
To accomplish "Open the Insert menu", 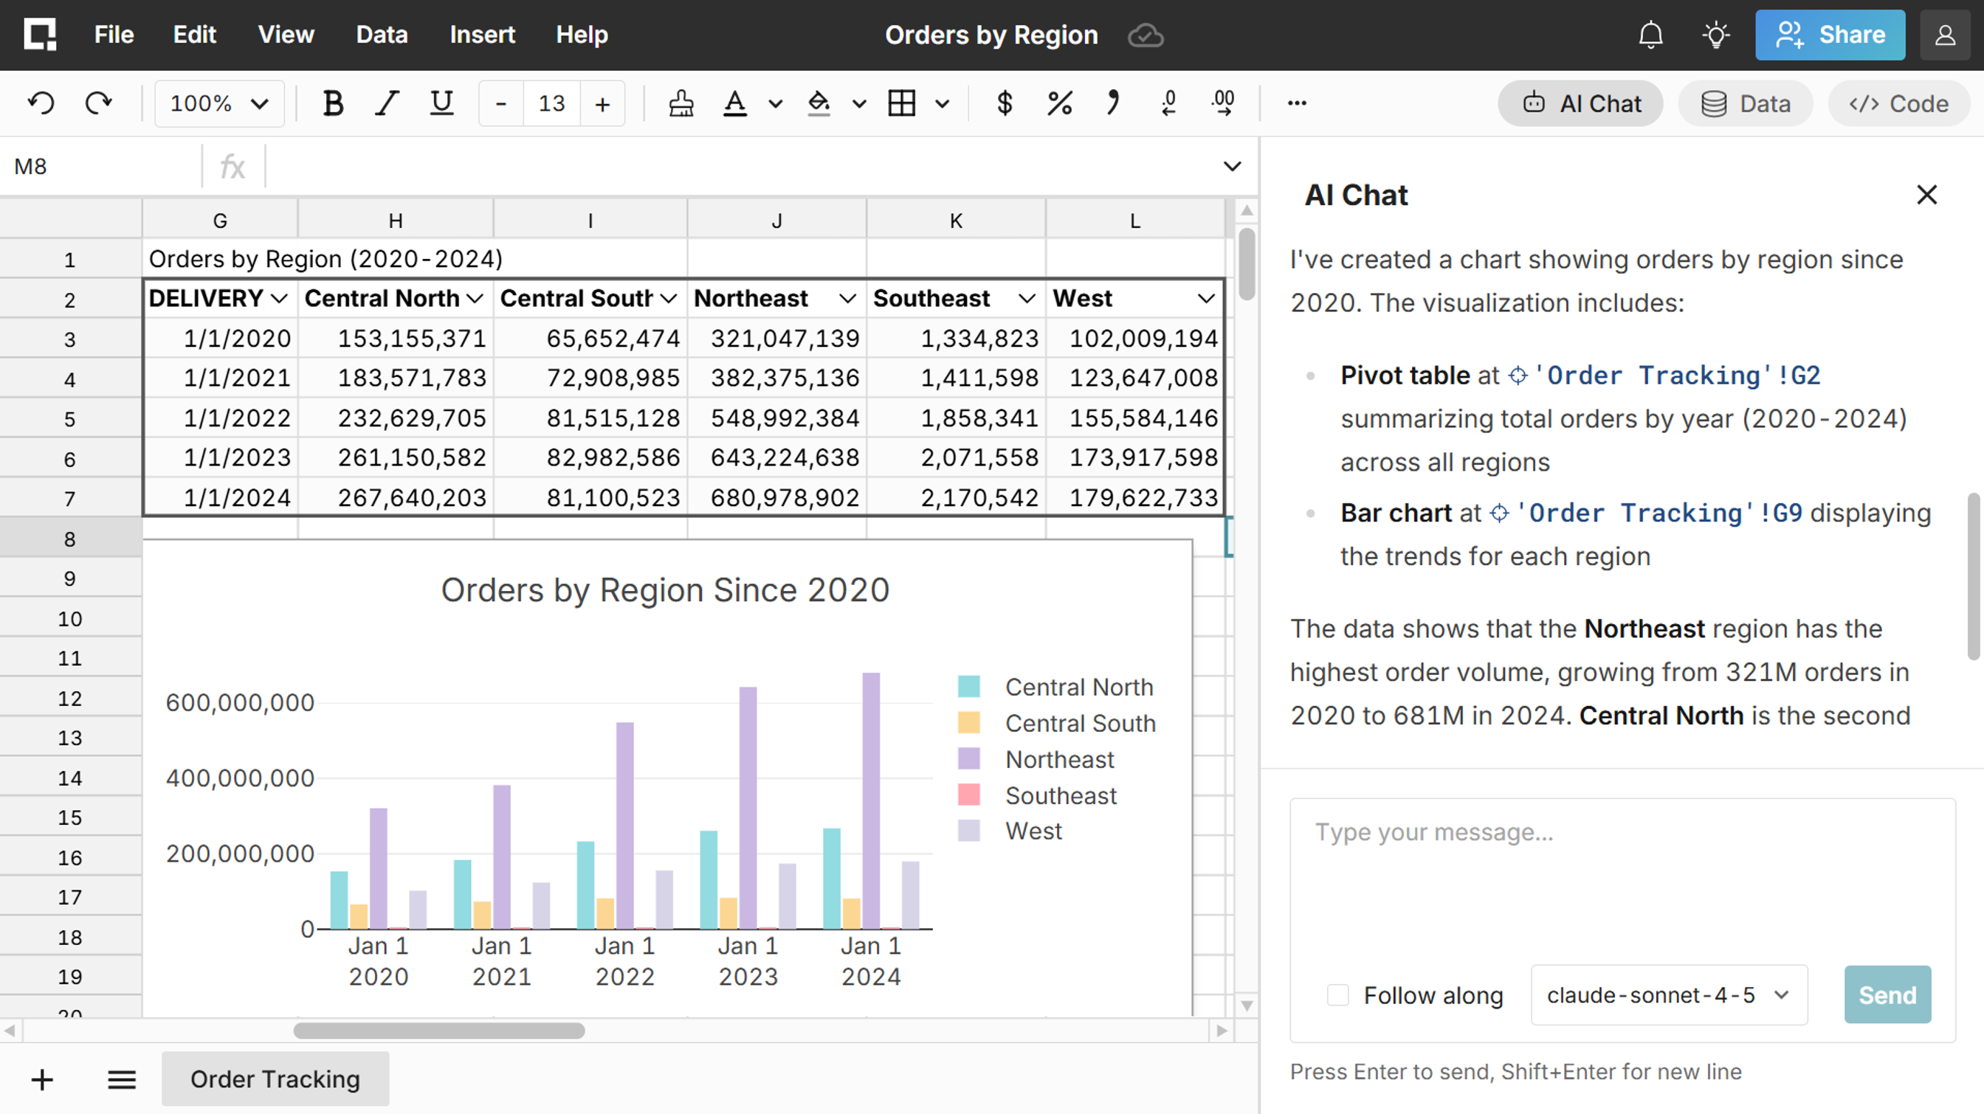I will pyautogui.click(x=482, y=35).
